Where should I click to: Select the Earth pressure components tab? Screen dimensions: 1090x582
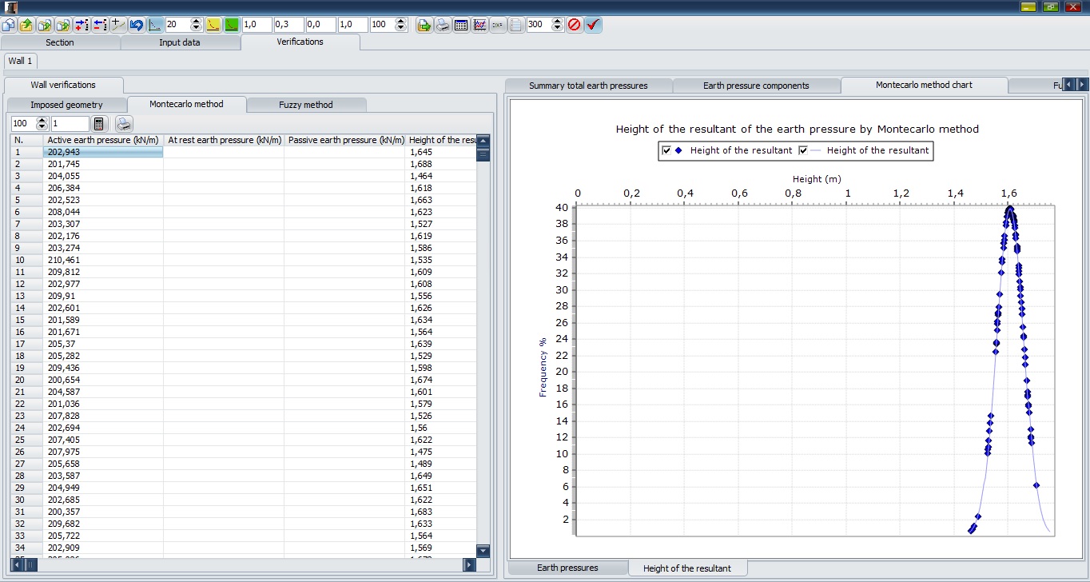[x=756, y=86]
